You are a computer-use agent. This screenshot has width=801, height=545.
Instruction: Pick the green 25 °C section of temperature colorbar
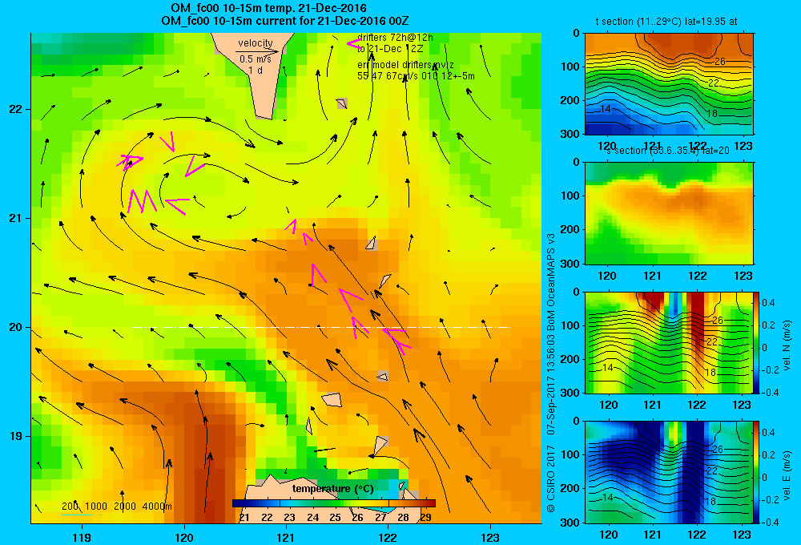335,503
